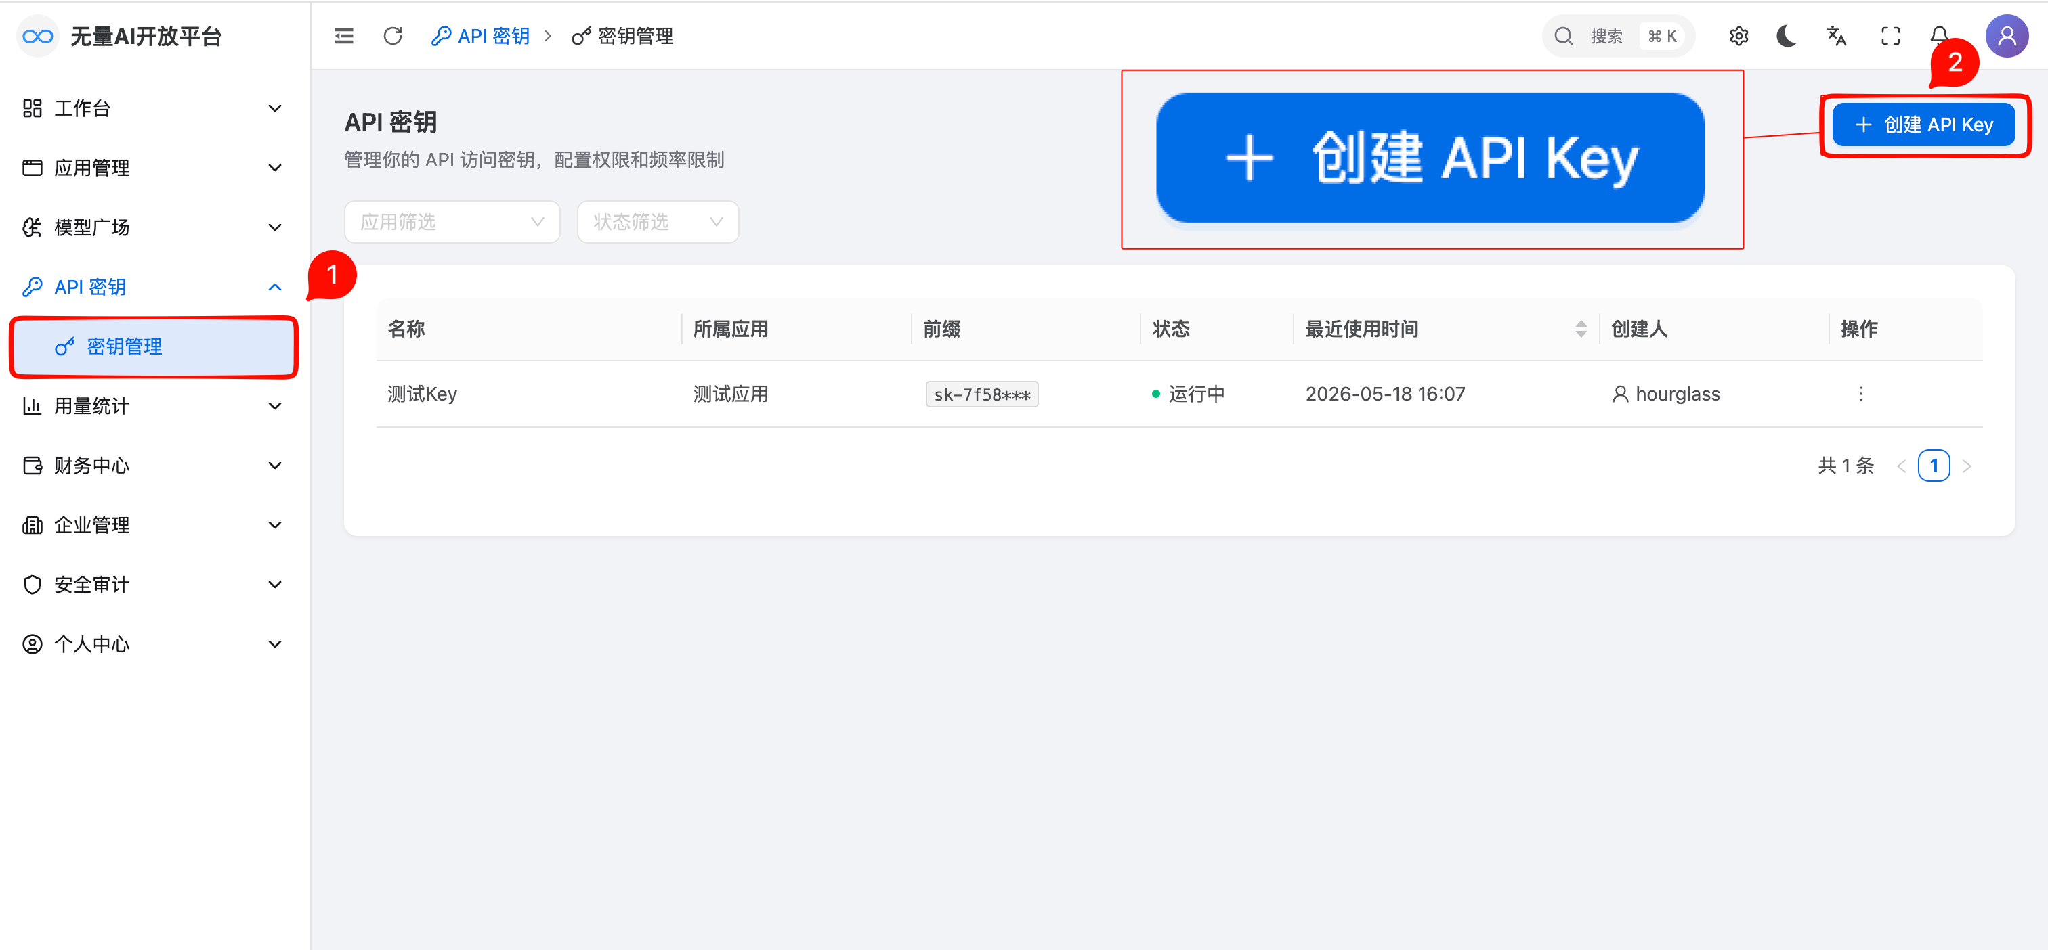Open the 用量统计 sidebar menu
Viewport: 2048px width, 950px height.
tap(154, 406)
